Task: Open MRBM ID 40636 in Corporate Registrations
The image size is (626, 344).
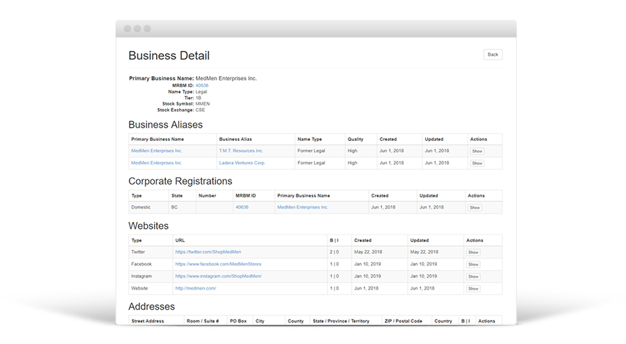Action: click(242, 207)
